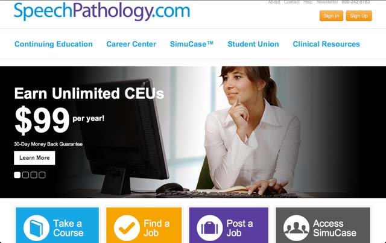Open the Clinical Resources menu
This screenshot has height=243, width=386.
[326, 44]
